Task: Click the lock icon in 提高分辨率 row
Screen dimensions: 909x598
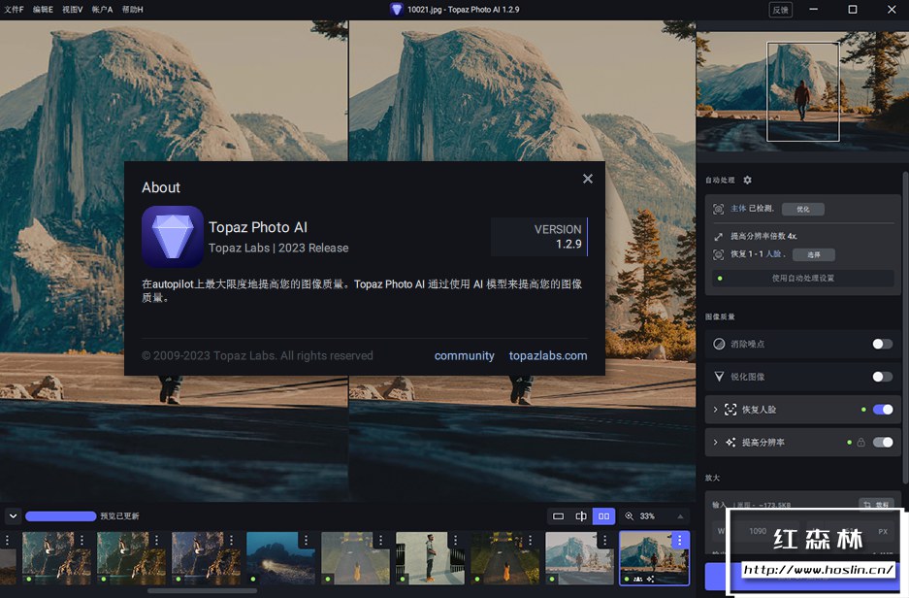Action: 860,443
